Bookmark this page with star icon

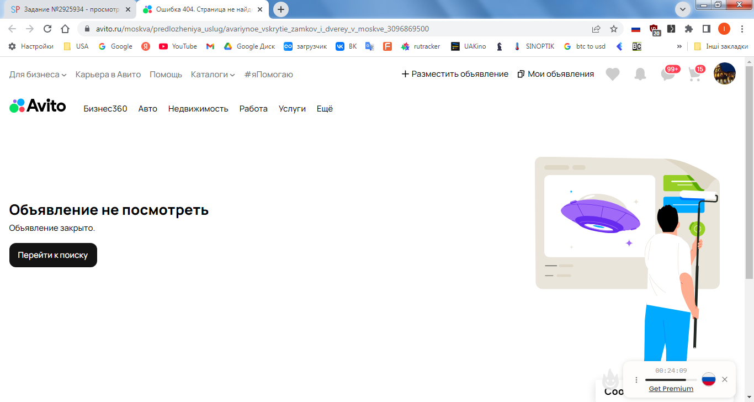(x=614, y=29)
